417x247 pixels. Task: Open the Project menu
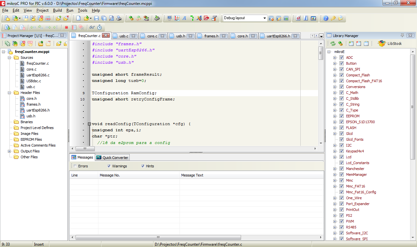[x=42, y=10]
